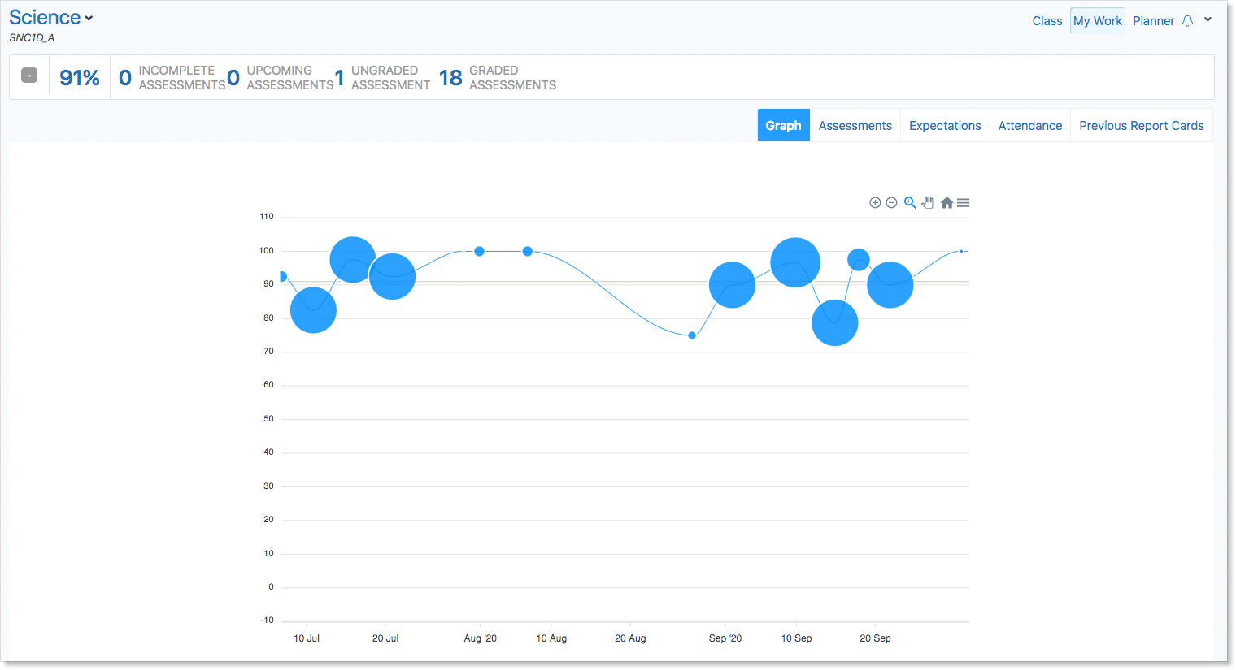Open notifications bell icon

[x=1188, y=21]
